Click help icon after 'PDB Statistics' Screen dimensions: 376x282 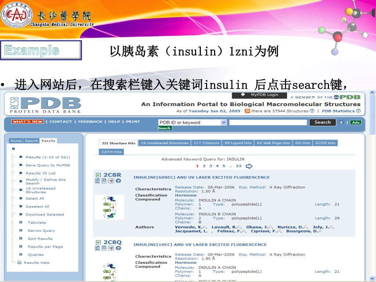pos(358,111)
